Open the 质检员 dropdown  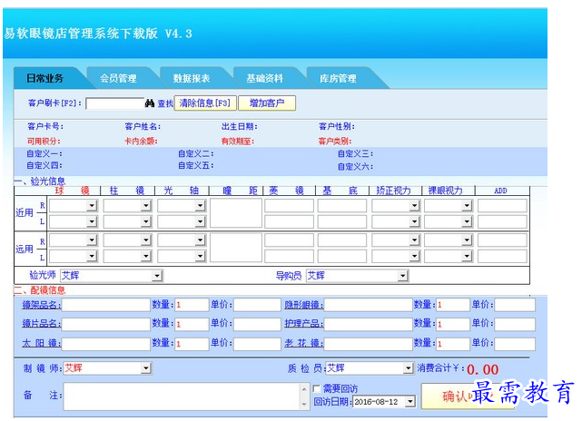click(408, 368)
